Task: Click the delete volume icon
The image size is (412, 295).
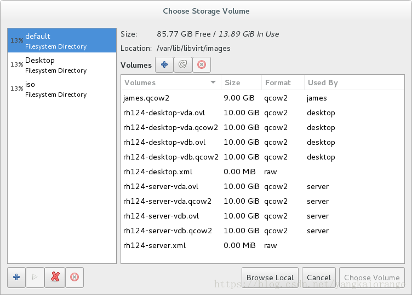Action: tap(202, 64)
